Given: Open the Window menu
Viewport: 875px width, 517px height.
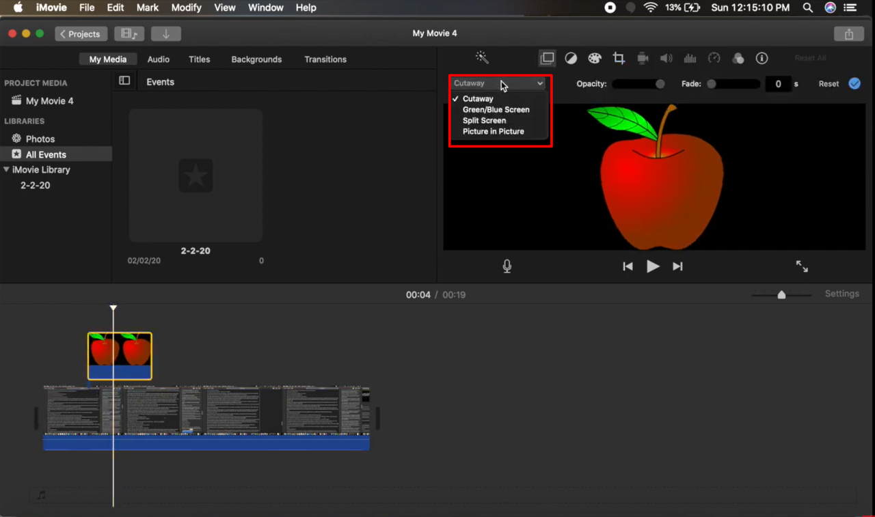Looking at the screenshot, I should [265, 8].
